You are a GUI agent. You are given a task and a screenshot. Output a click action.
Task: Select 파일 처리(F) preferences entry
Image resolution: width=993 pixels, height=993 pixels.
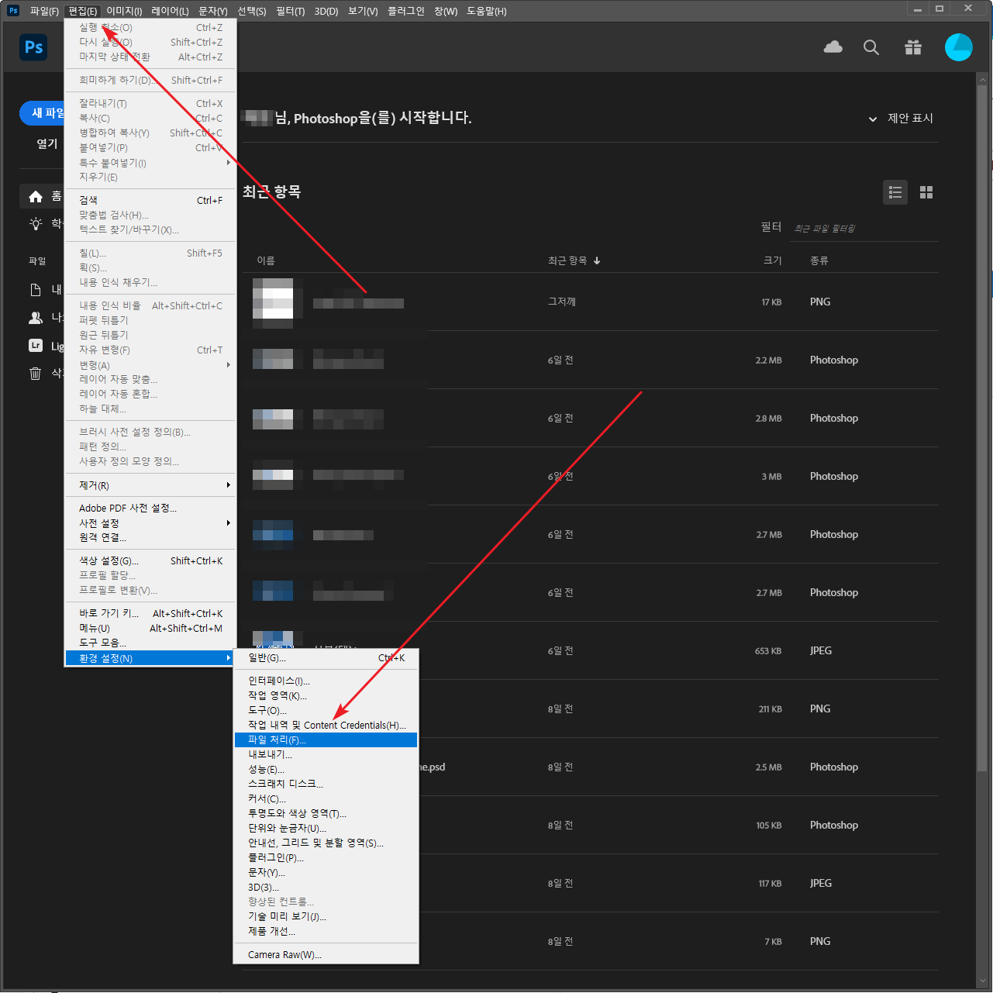click(x=326, y=740)
